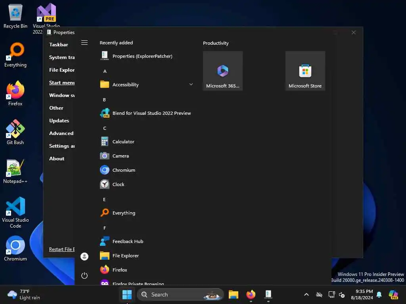Launch Blend for Visual Studio 2022 Preview

click(x=146, y=113)
